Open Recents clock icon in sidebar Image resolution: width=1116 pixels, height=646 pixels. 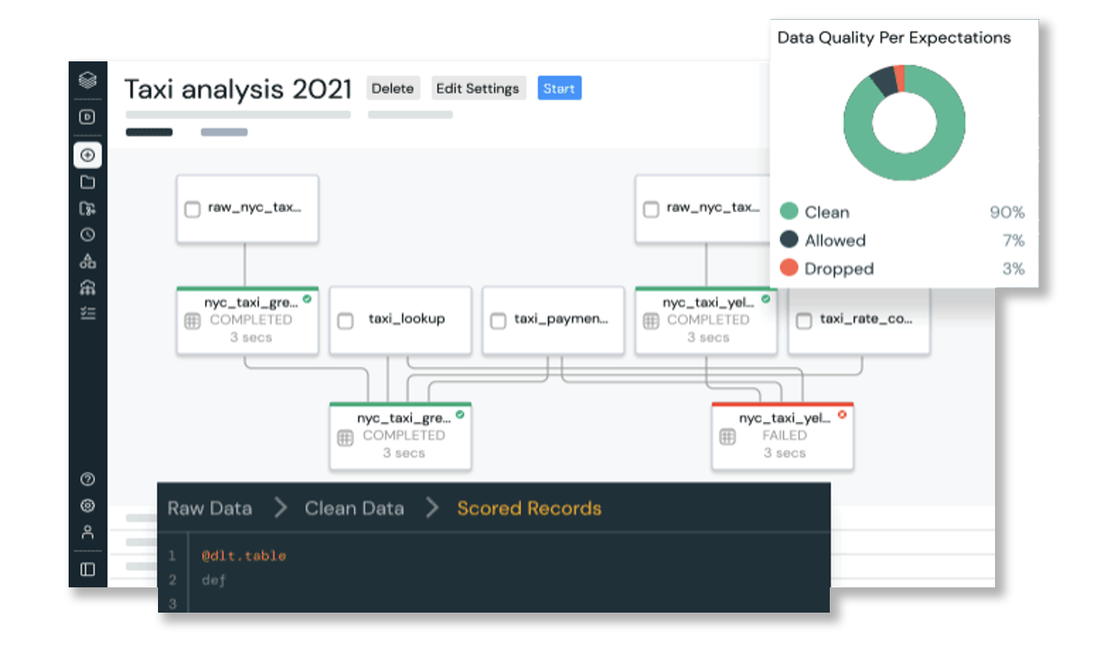pos(88,235)
